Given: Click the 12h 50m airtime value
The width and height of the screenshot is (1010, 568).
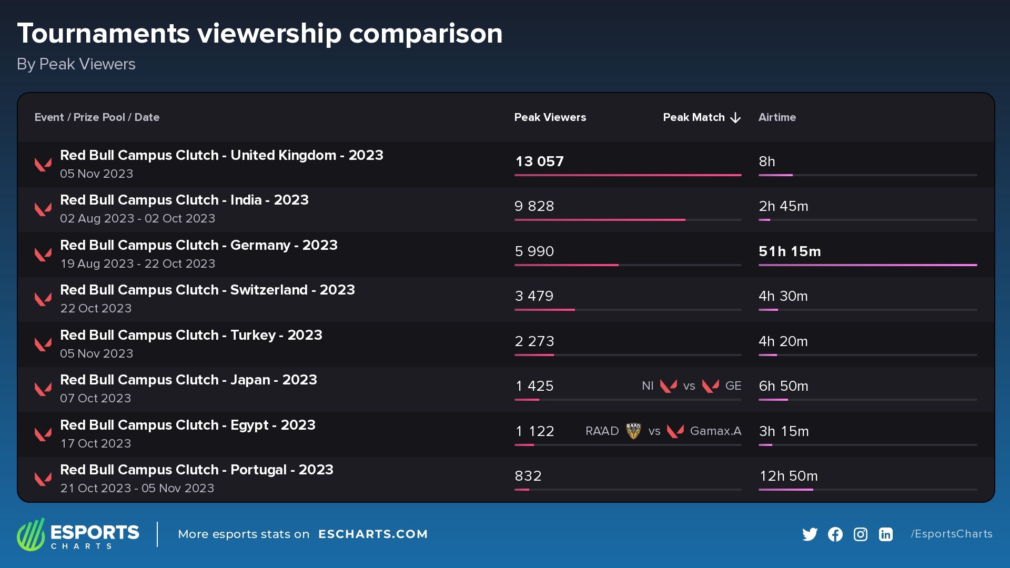Looking at the screenshot, I should click(x=789, y=476).
